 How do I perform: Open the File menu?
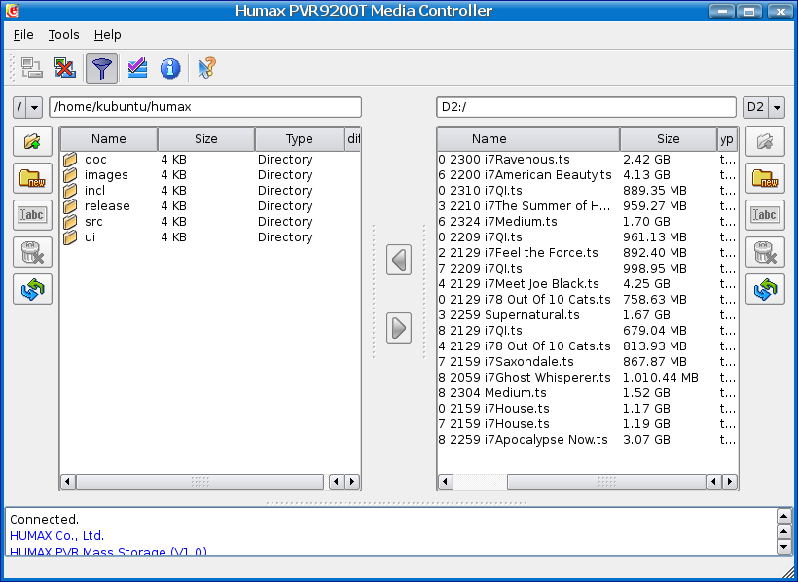click(23, 35)
